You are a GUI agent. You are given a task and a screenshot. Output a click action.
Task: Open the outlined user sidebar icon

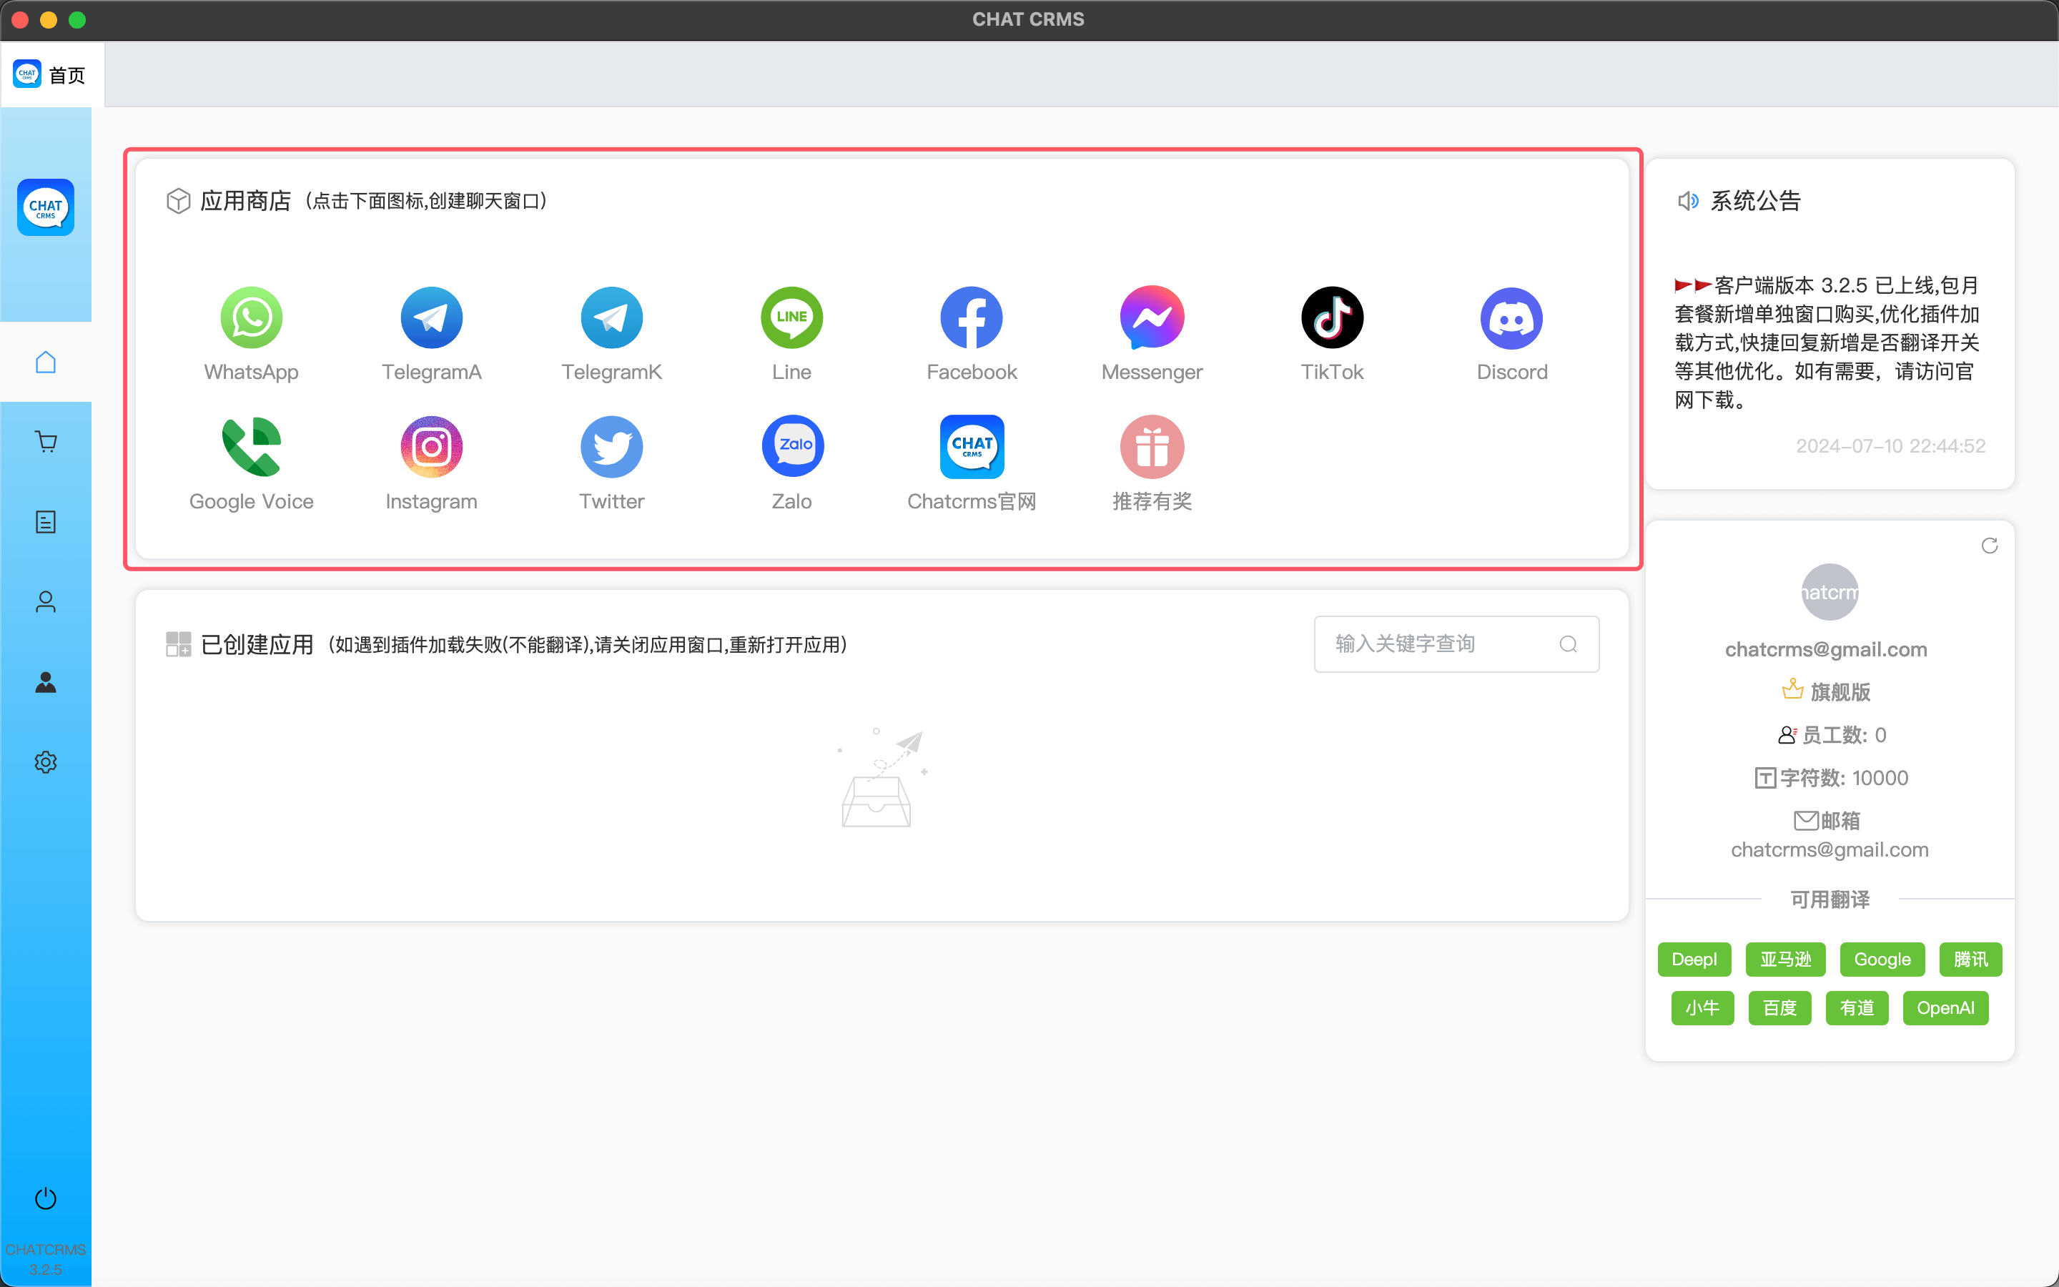coord(46,602)
